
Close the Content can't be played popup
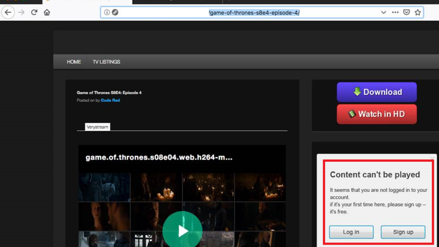click(x=432, y=158)
